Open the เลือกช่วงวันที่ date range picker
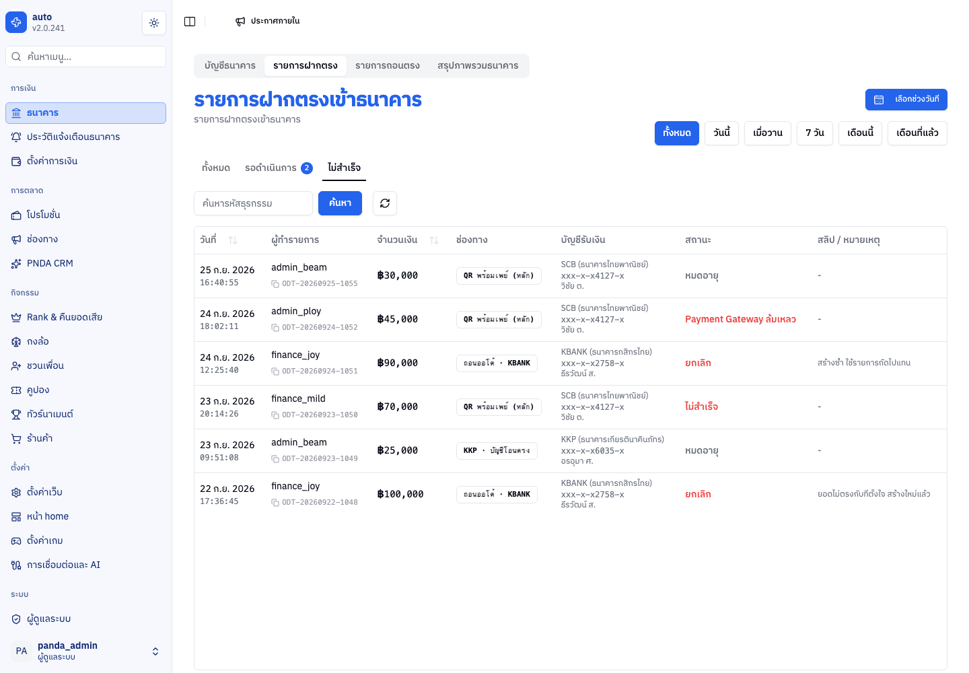 coord(906,100)
